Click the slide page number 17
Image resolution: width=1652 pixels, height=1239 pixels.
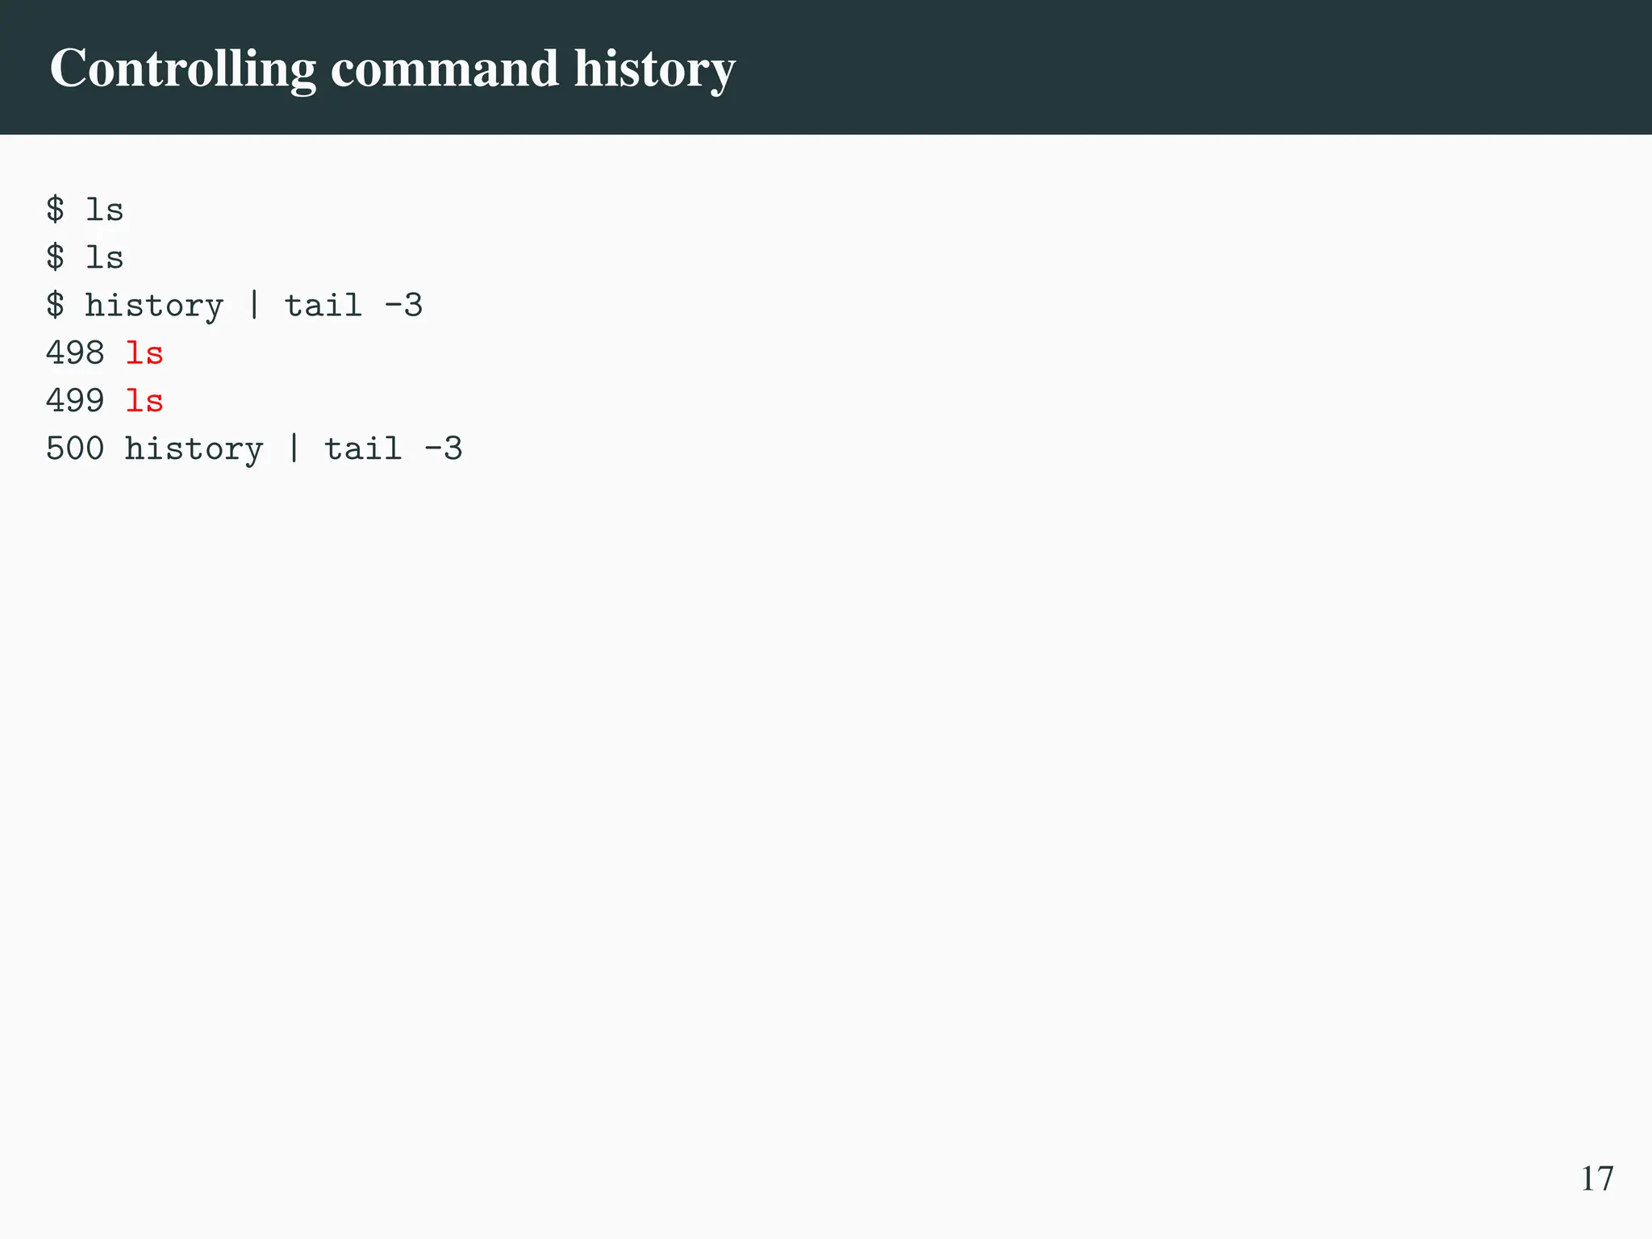pos(1596,1179)
